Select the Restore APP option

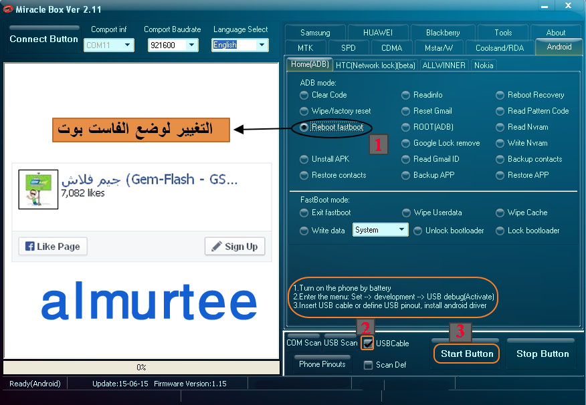[500, 176]
